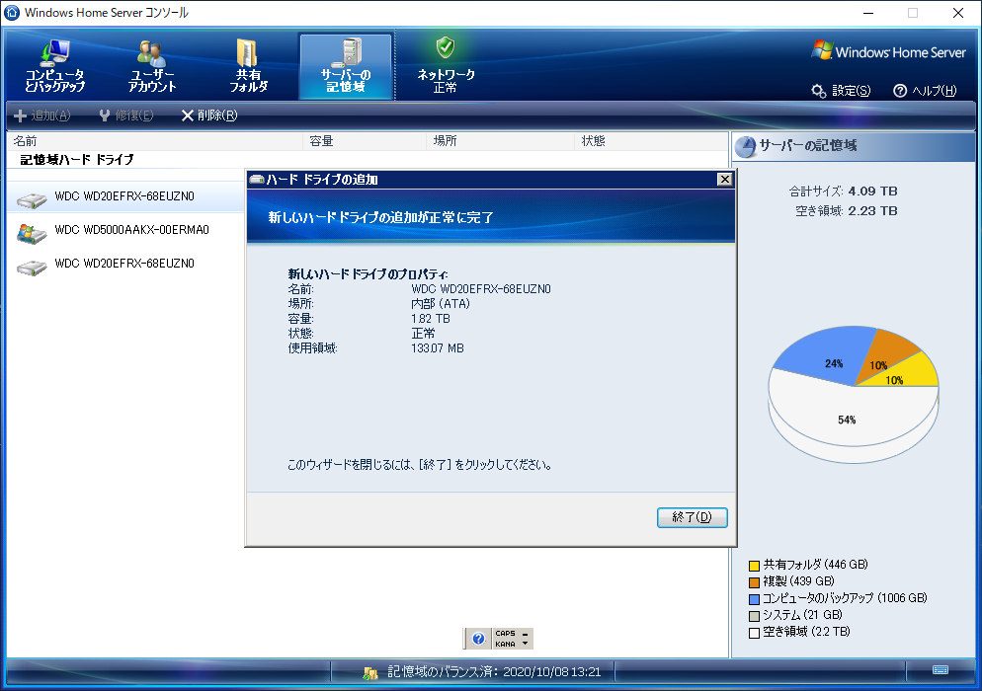Image resolution: width=982 pixels, height=691 pixels.
Task: Select the last WDC WD20EFRX-68EUZN0 drive icon
Action: point(32,268)
